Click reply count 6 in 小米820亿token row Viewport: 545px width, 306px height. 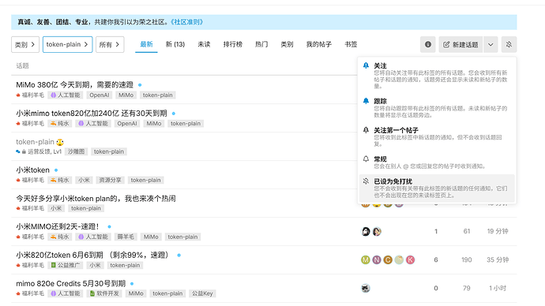[x=436, y=259]
